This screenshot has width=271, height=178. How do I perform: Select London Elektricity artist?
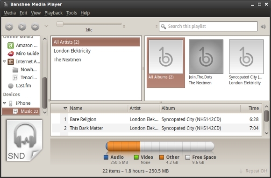pyautogui.click(x=96, y=51)
